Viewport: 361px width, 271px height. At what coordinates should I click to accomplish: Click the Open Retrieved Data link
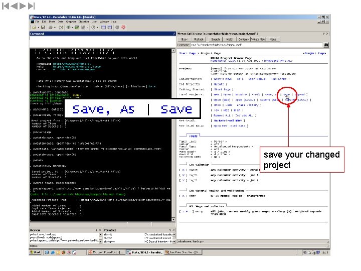click(x=229, y=126)
